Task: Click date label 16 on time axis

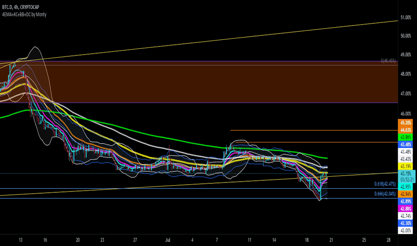Action: (x=45, y=240)
